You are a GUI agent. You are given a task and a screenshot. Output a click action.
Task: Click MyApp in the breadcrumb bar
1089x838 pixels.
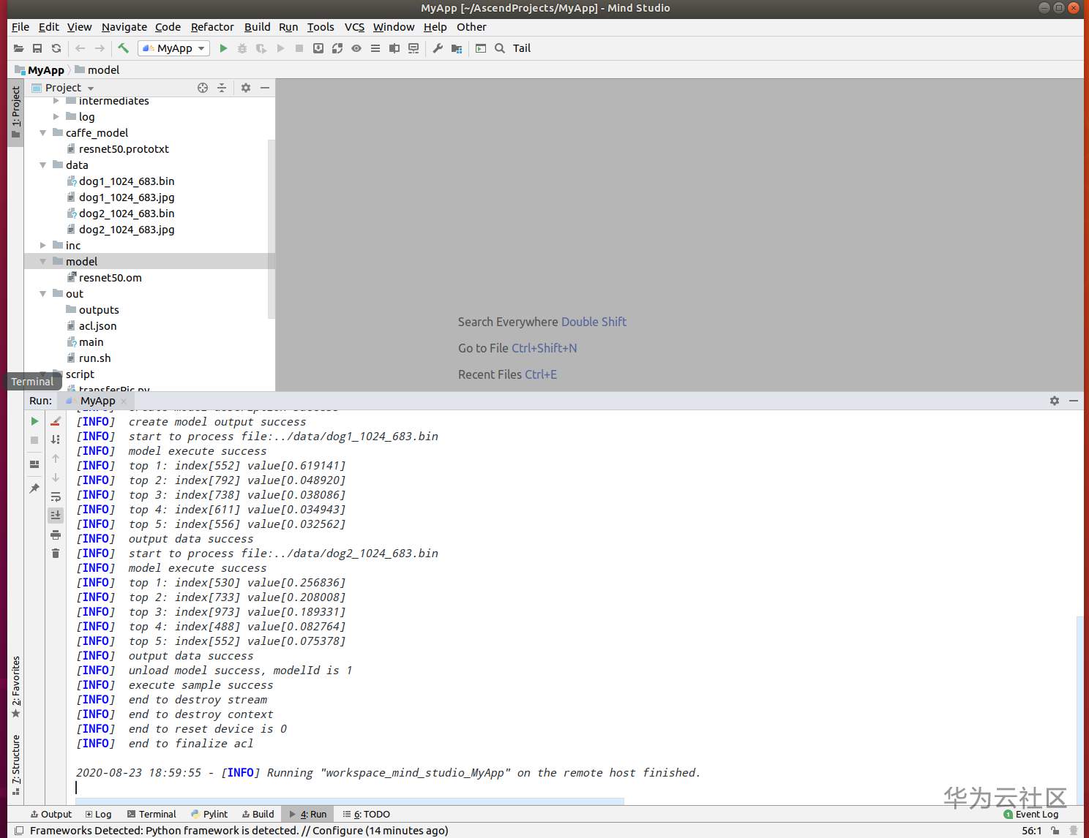click(46, 70)
